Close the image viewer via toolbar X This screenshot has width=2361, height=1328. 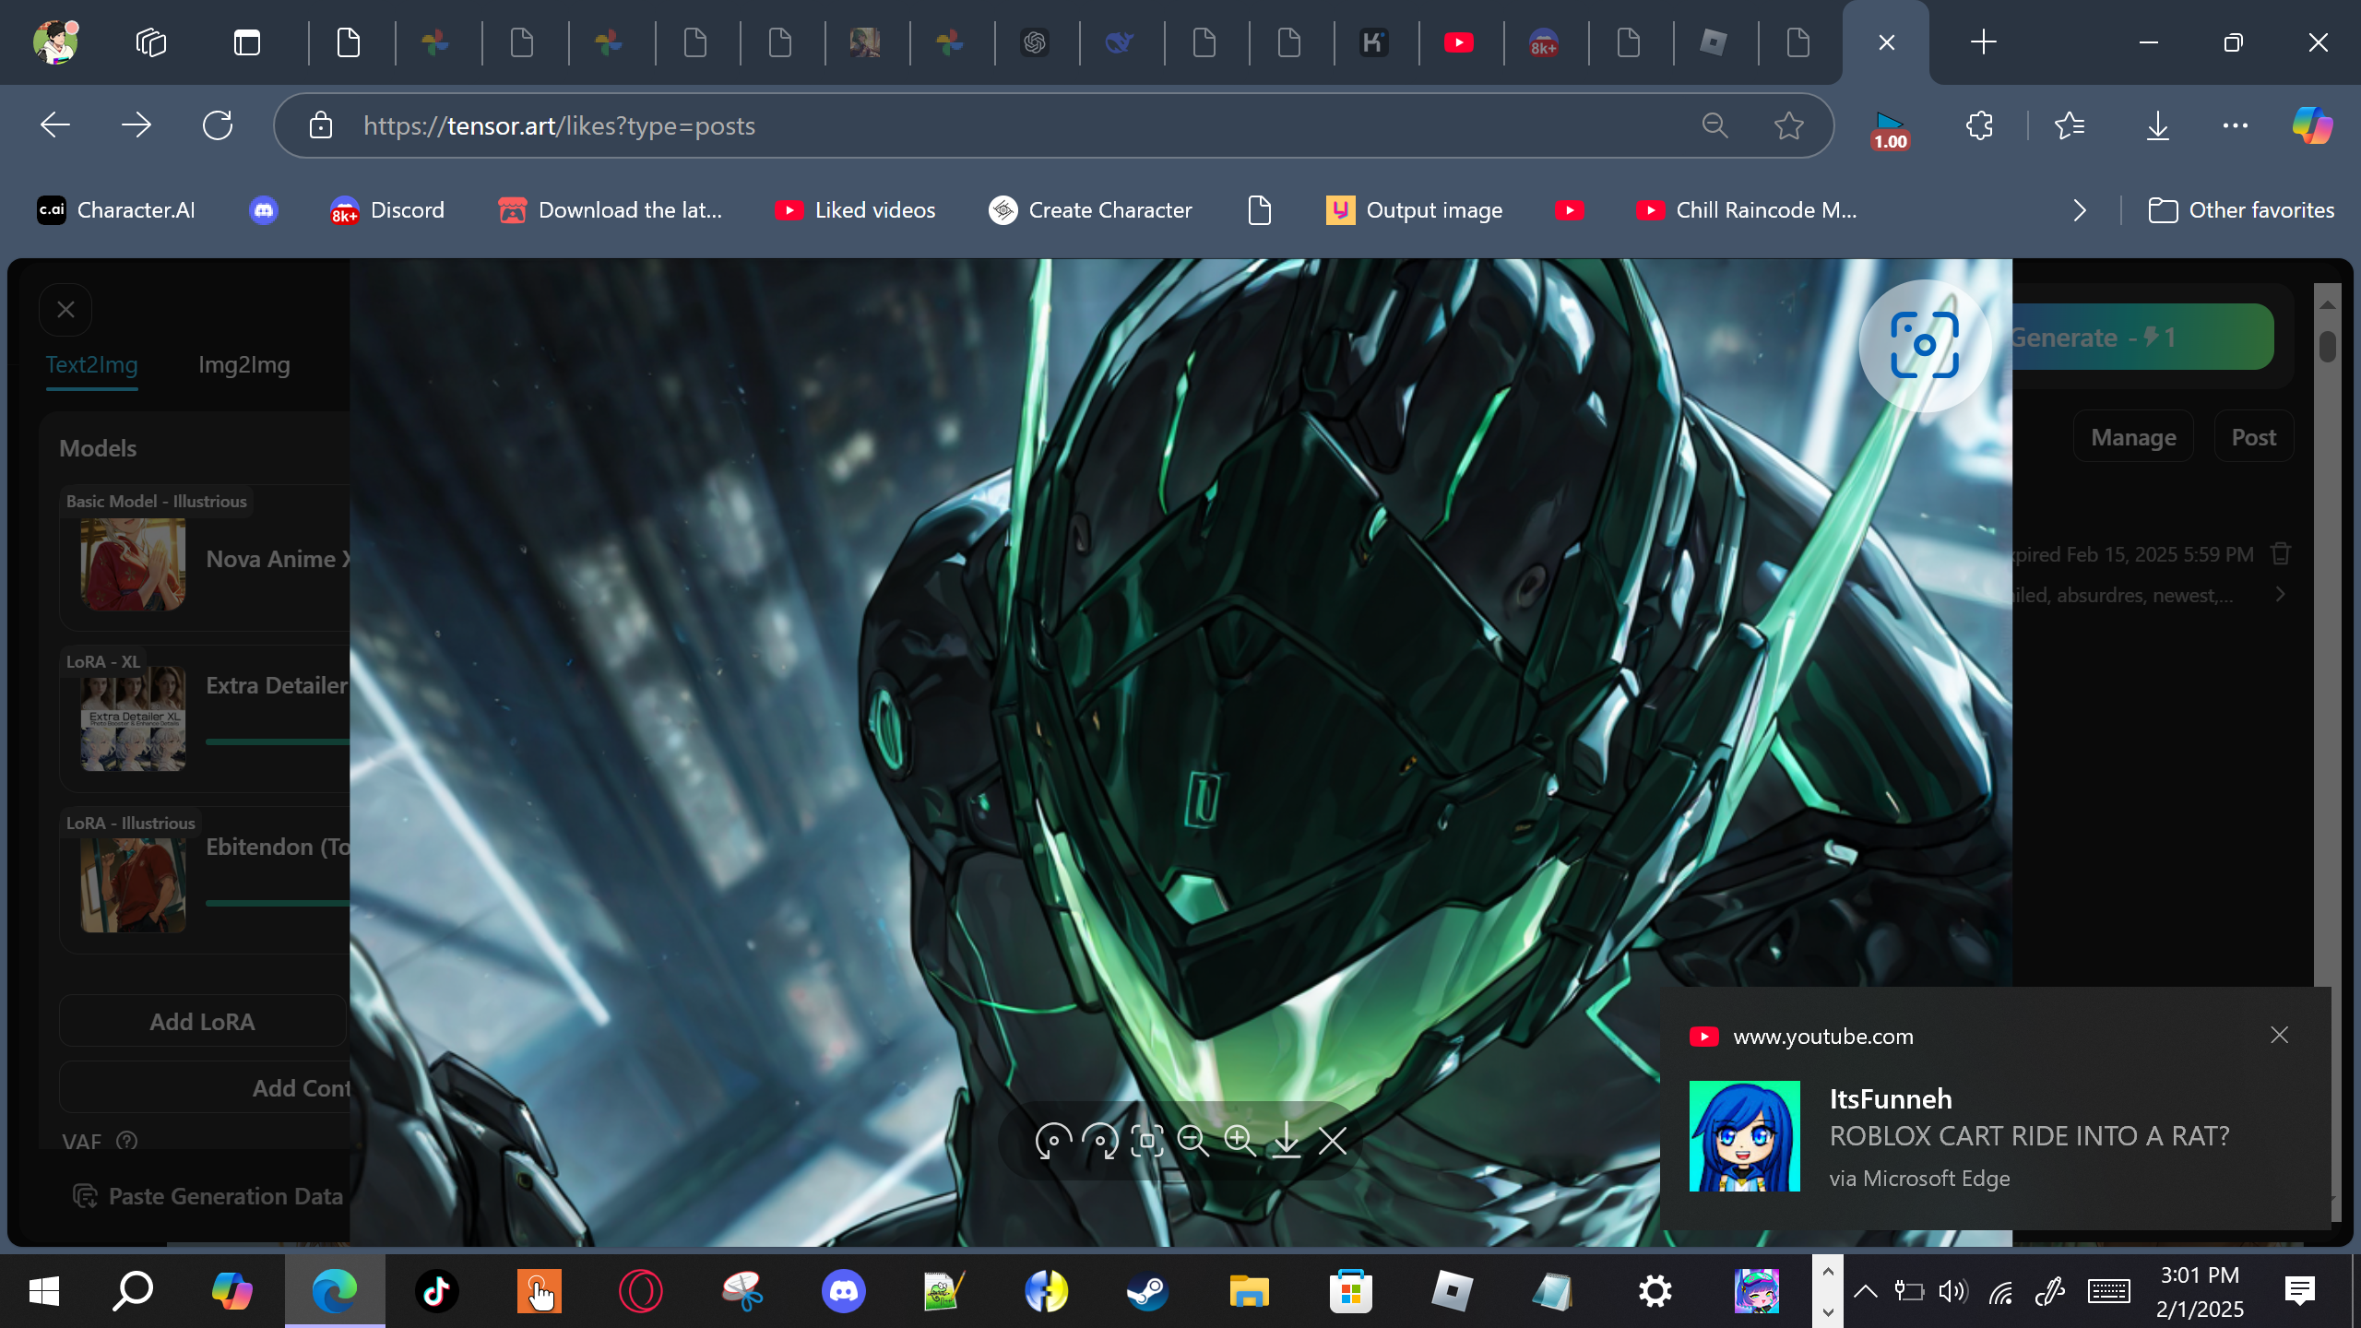coord(1333,1141)
